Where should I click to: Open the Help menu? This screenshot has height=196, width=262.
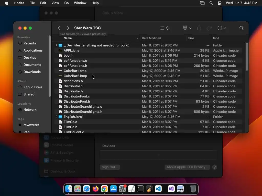click(x=95, y=3)
